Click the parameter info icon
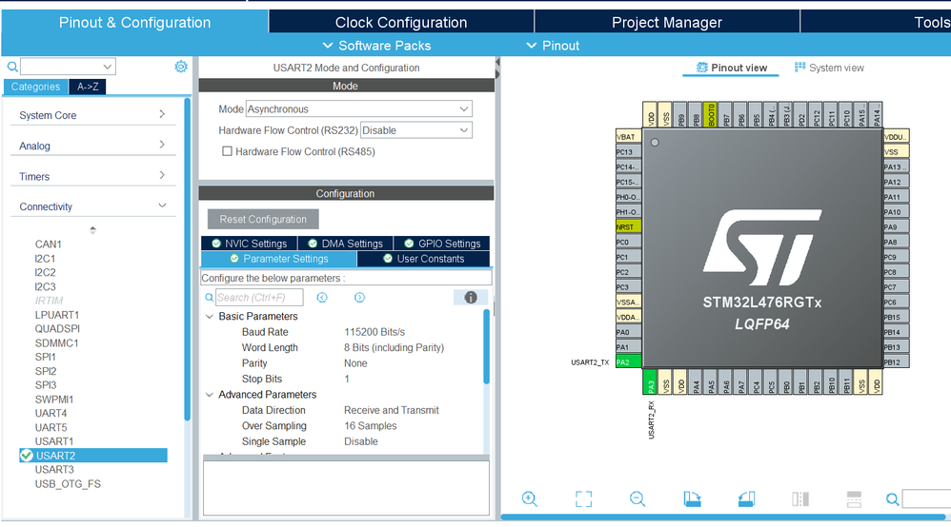 point(471,298)
